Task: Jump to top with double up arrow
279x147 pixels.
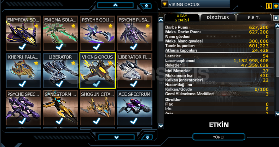Action: tap(146, 6)
